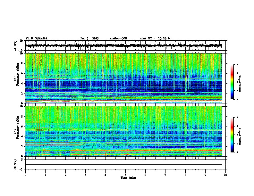254x196 pixels.
Task: Click time axis tick label 7
Action: [165, 175]
